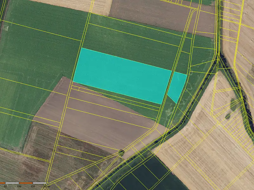Click the "50" scale bar label
254x190 pixels.
pyautogui.click(x=5, y=187)
